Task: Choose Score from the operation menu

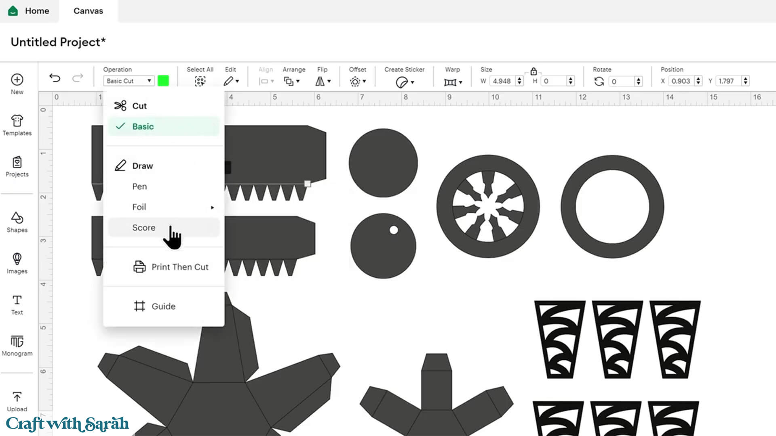Action: click(x=144, y=228)
